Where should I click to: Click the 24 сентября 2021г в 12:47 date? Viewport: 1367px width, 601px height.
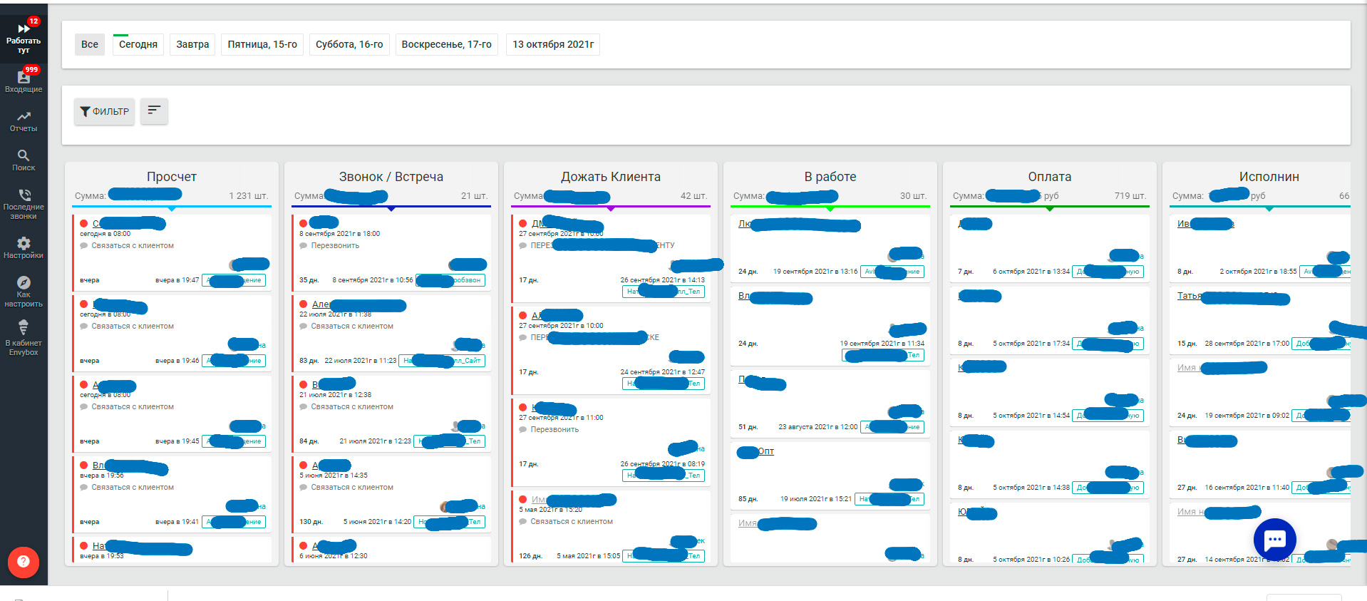(663, 372)
